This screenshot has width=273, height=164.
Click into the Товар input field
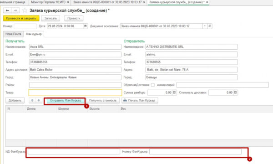(75, 92)
